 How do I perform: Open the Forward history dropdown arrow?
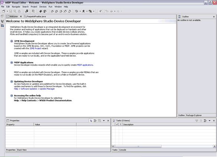coord(122,11)
